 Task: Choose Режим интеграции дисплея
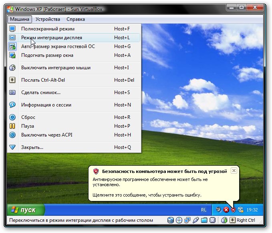(x=74, y=38)
